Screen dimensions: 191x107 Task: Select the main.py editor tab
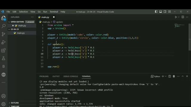coord(45,17)
